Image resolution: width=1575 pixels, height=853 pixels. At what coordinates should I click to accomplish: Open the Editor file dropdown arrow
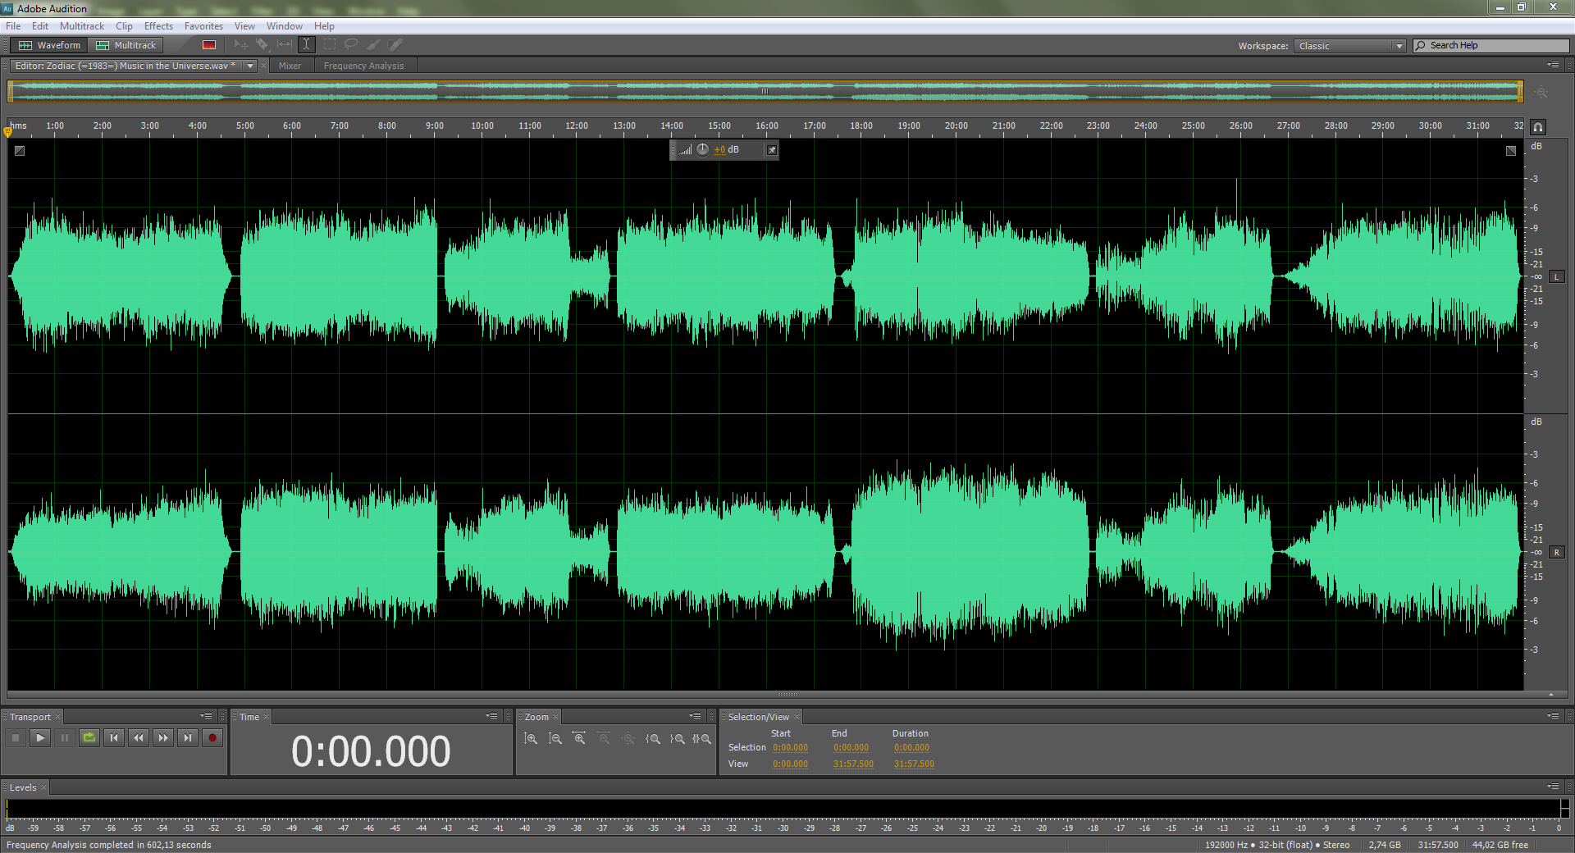point(250,66)
